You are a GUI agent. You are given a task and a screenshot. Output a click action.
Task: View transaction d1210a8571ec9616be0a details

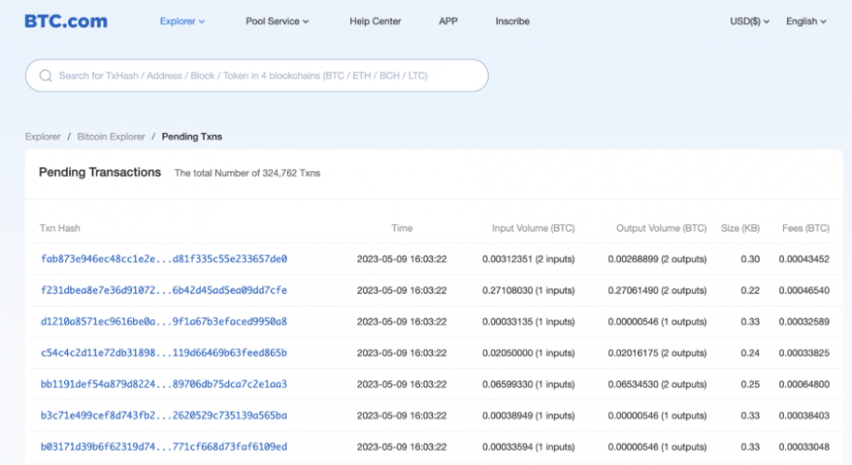(x=164, y=322)
